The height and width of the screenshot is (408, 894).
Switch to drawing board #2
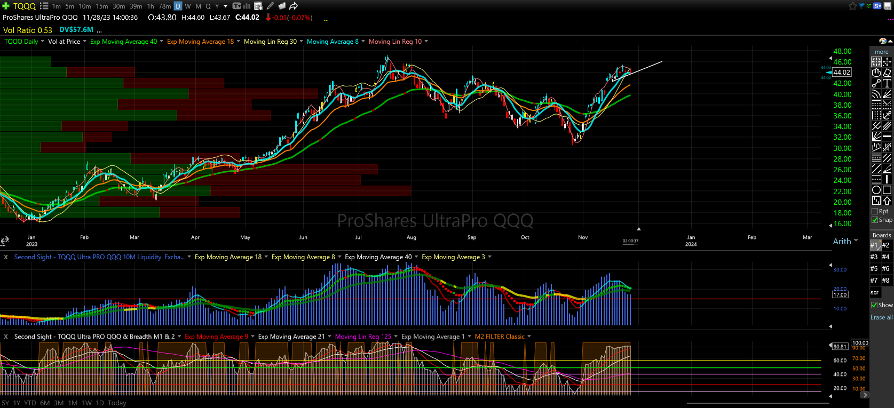click(886, 245)
